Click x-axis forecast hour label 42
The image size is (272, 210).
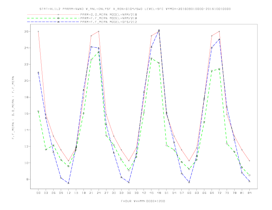144,193
